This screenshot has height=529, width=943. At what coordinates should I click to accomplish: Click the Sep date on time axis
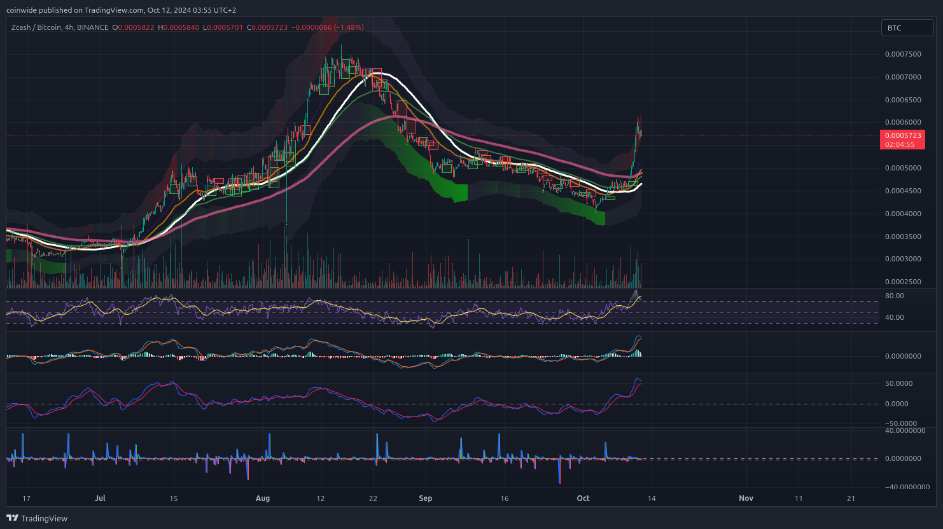click(426, 498)
